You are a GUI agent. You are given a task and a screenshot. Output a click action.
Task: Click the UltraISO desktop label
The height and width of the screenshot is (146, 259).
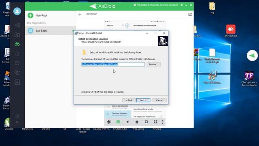coord(46,129)
